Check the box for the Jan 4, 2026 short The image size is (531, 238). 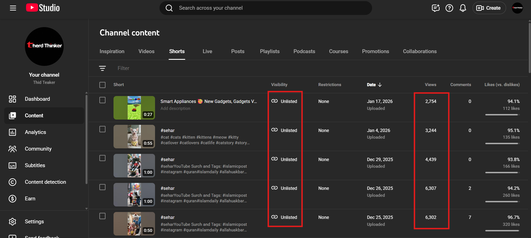102,129
